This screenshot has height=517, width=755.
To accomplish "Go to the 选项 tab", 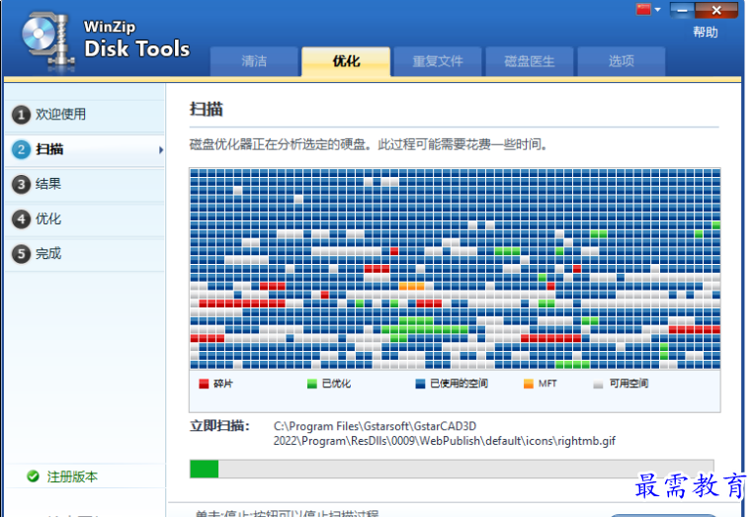I will coord(622,61).
